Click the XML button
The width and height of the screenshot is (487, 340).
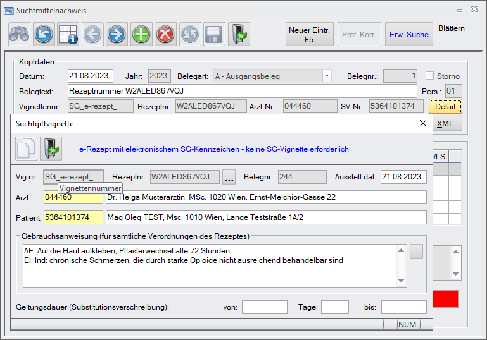coord(445,123)
